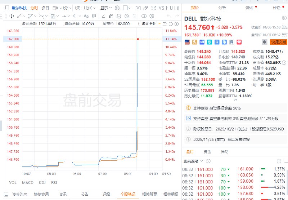Switch to the 多日 multi-day view
The image size is (288, 200).
45,8
